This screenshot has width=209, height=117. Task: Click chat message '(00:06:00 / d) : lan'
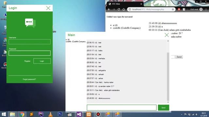tap(94, 62)
